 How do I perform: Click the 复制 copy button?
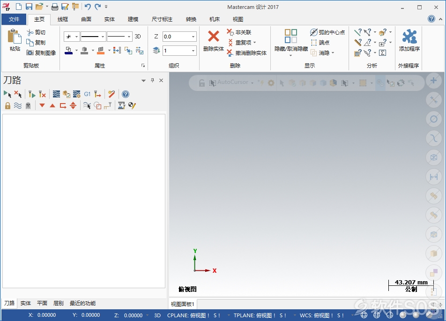(x=36, y=43)
